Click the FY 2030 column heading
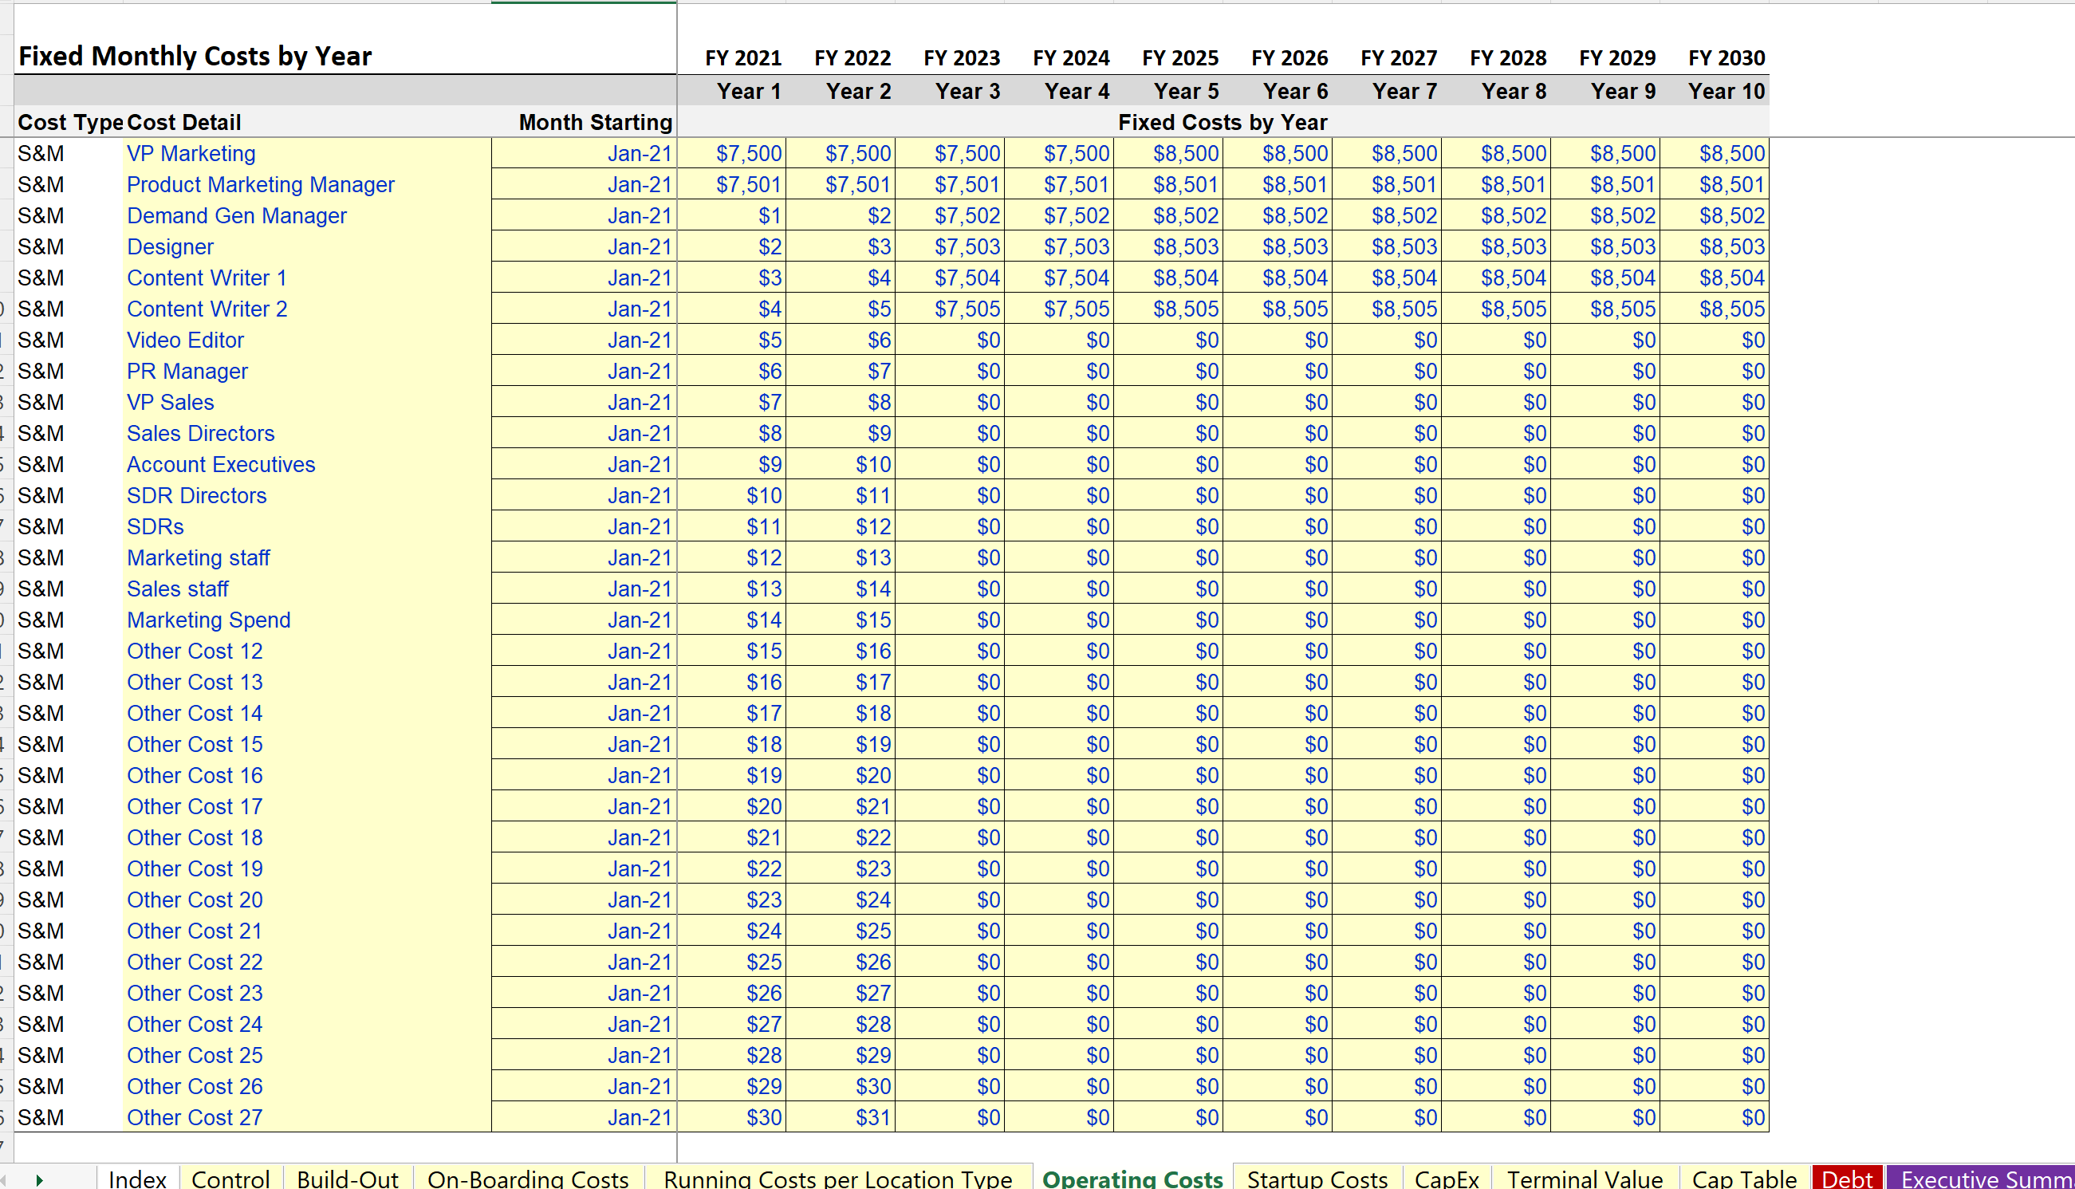 [1727, 58]
